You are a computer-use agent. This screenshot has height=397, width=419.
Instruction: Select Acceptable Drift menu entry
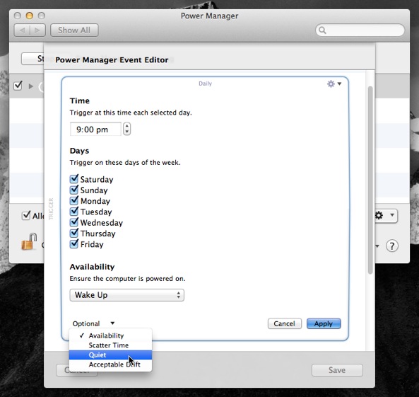[110, 364]
